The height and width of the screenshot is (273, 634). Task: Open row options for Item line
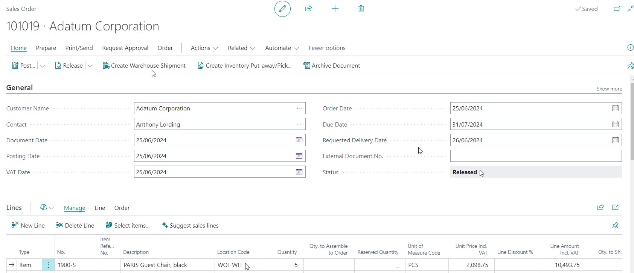click(x=48, y=265)
